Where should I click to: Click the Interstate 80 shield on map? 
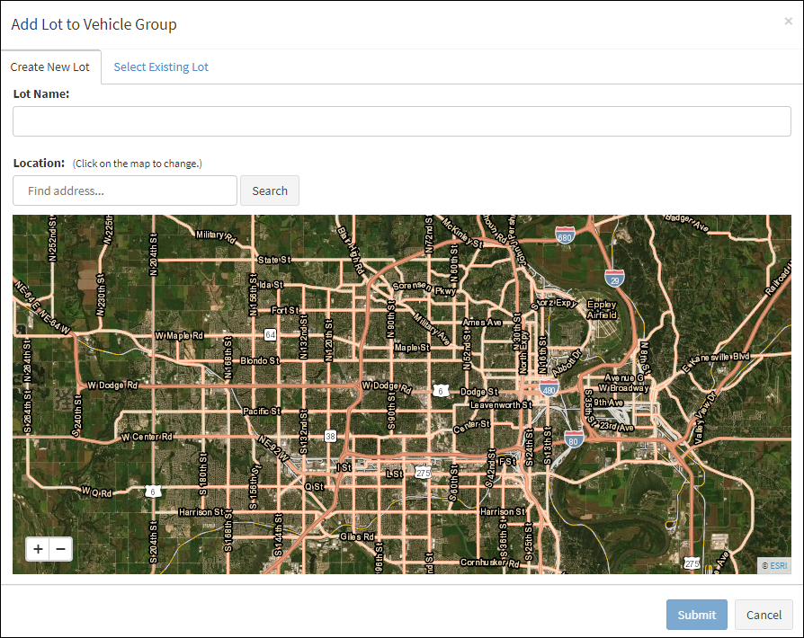pos(574,439)
